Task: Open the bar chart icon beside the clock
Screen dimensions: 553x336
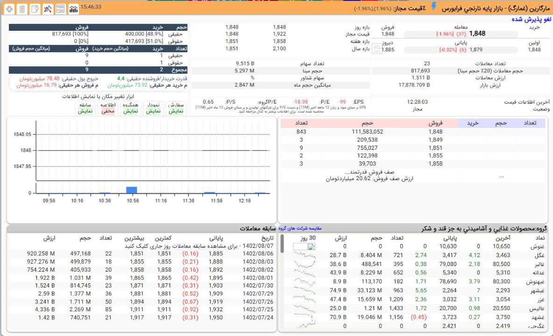Action: (x=73, y=9)
